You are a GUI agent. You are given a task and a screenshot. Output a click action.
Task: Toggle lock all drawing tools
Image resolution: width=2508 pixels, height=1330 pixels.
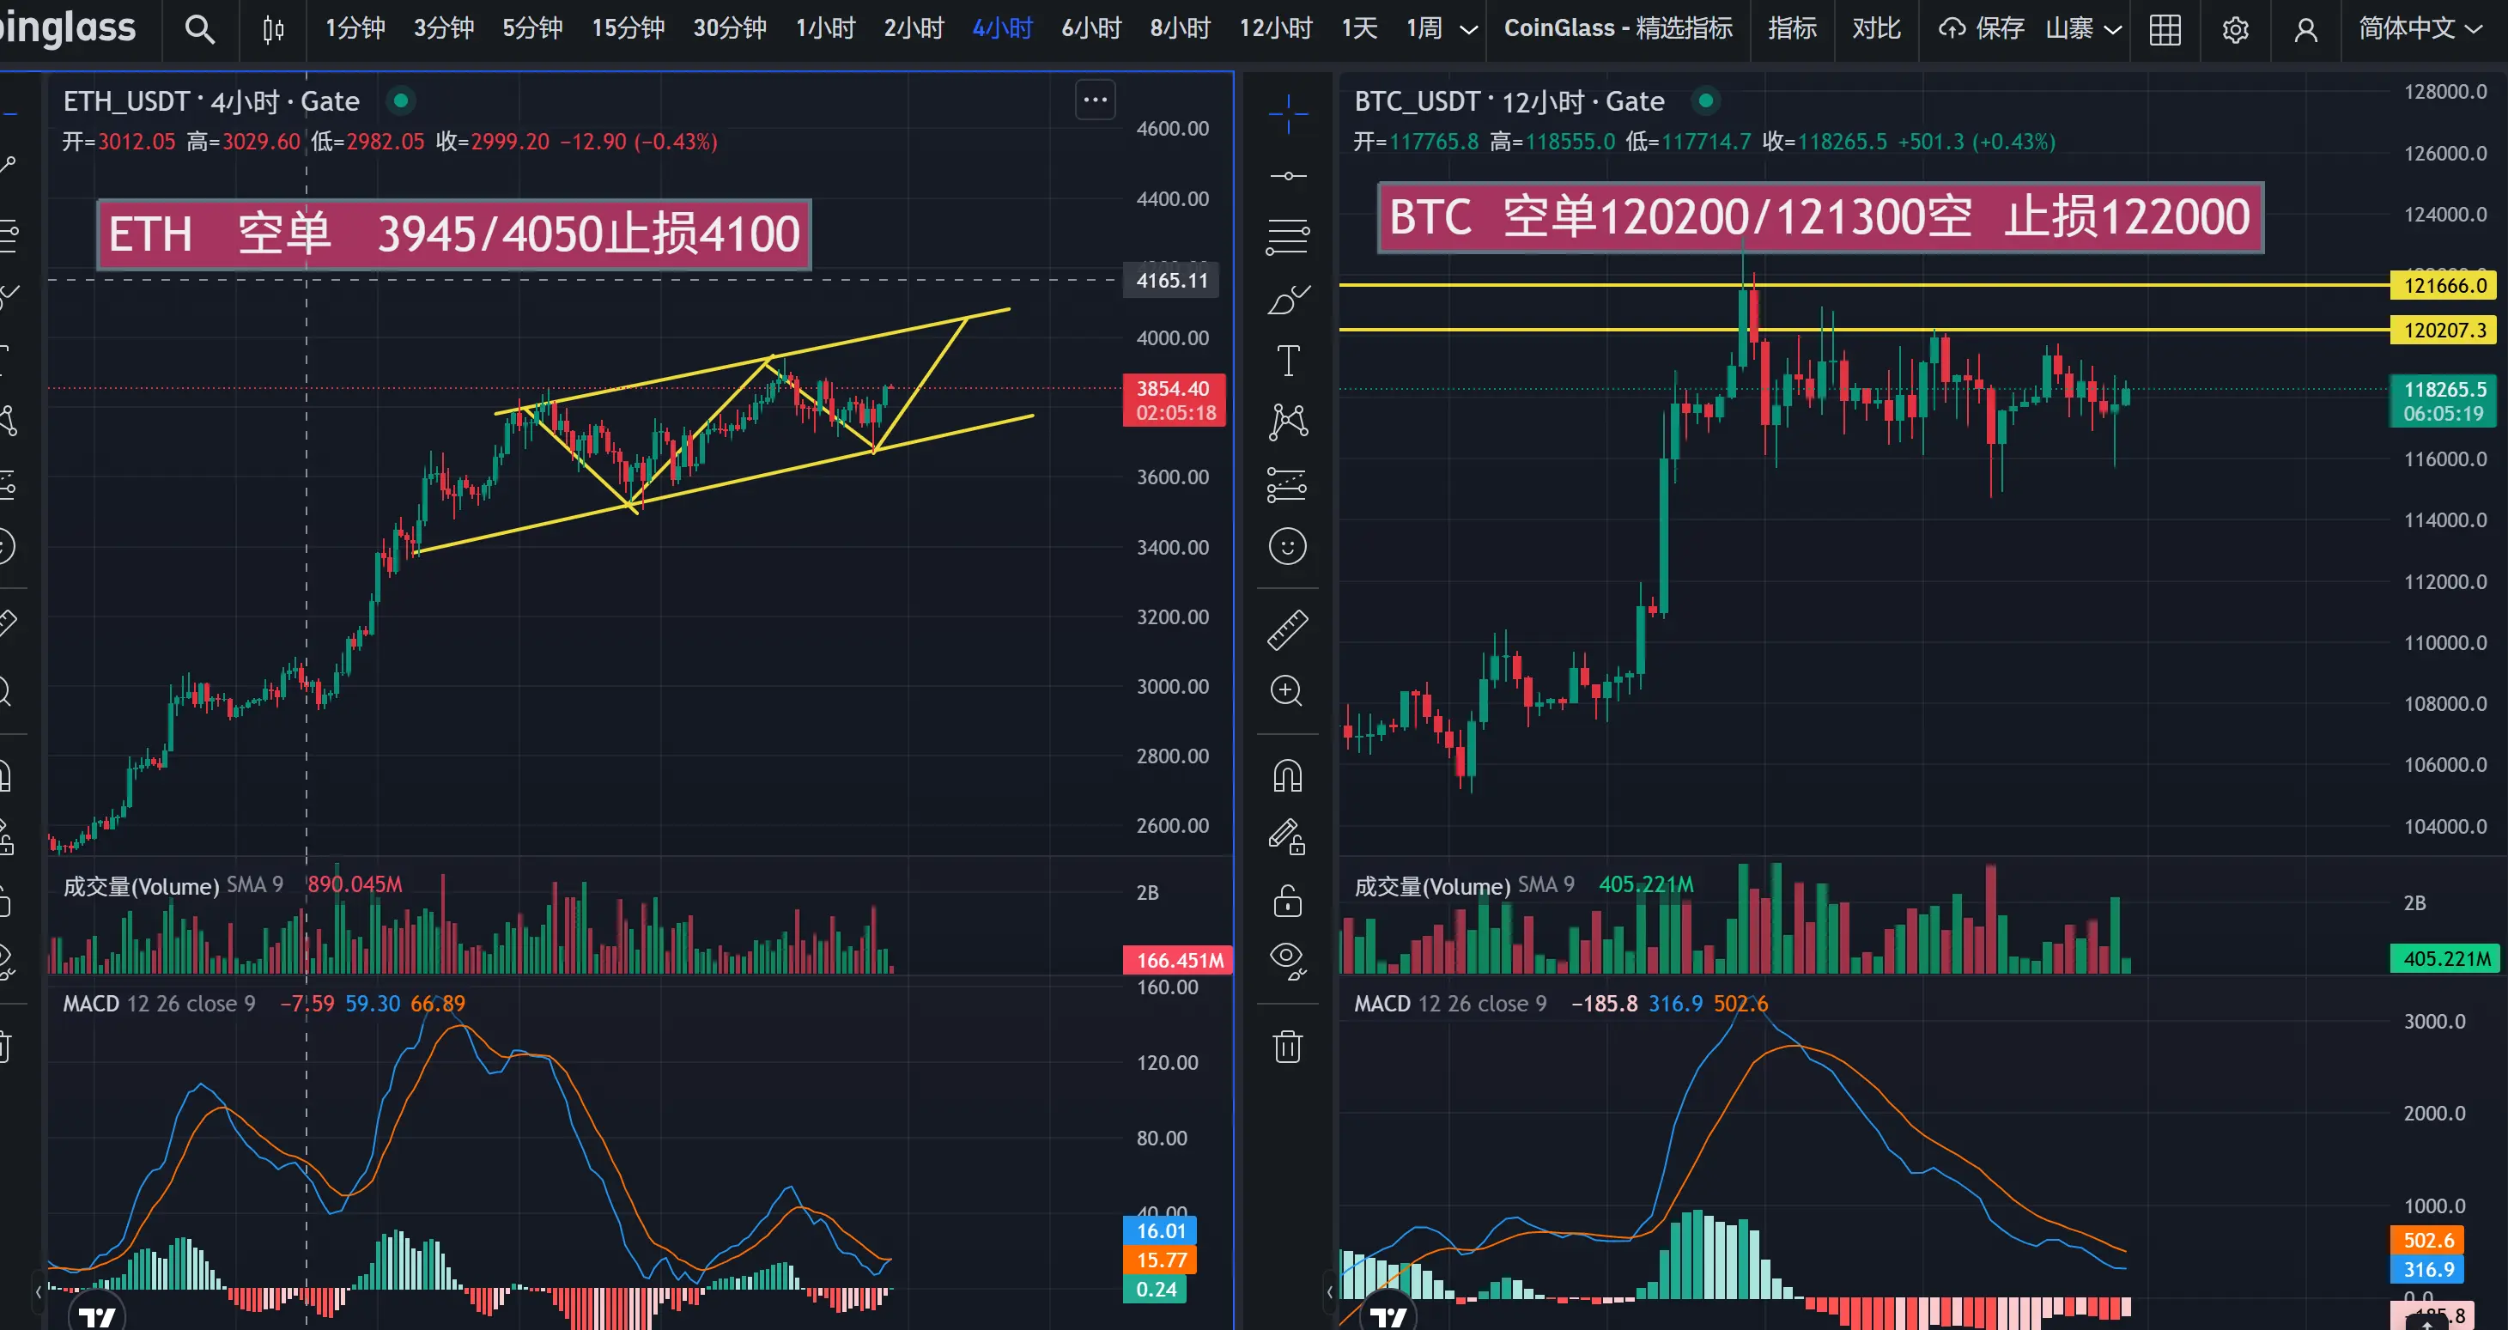click(x=1287, y=901)
